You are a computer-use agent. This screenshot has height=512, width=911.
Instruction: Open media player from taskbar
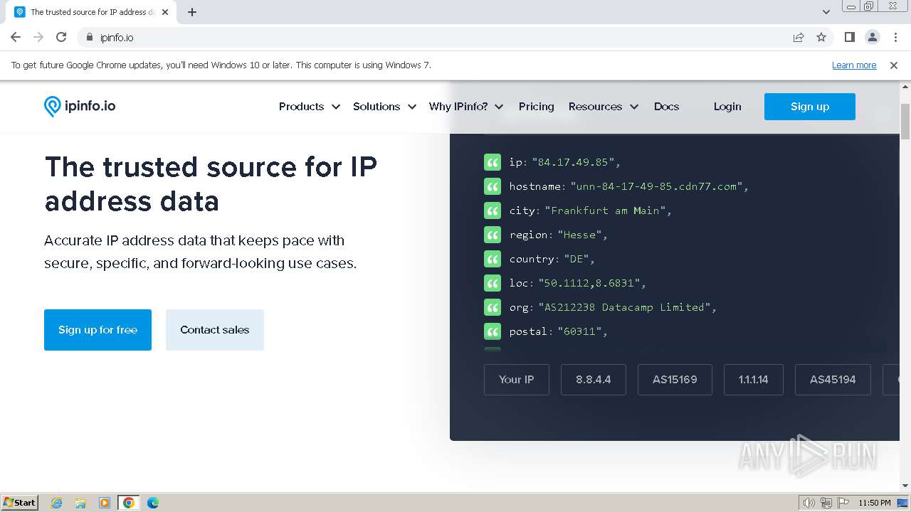click(x=105, y=503)
